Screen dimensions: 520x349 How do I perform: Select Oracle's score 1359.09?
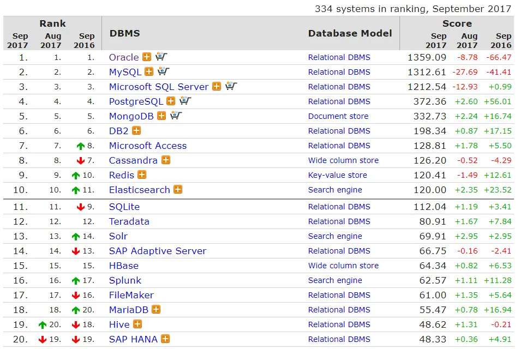[427, 57]
